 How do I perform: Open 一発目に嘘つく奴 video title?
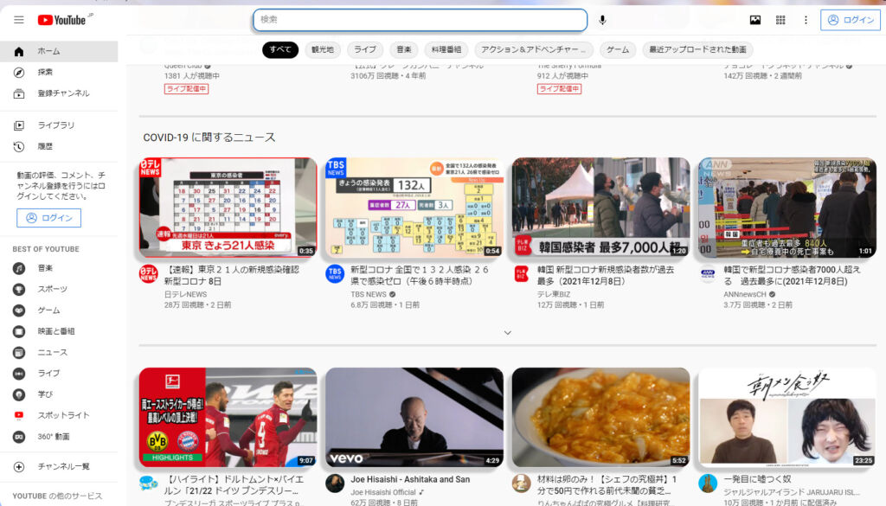click(757, 479)
